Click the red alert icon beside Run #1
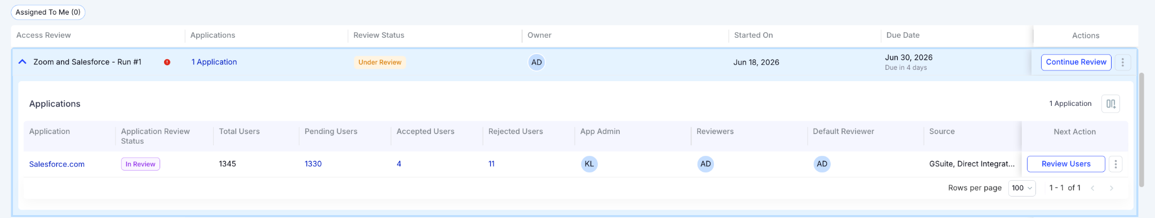1155x218 pixels. coord(167,63)
